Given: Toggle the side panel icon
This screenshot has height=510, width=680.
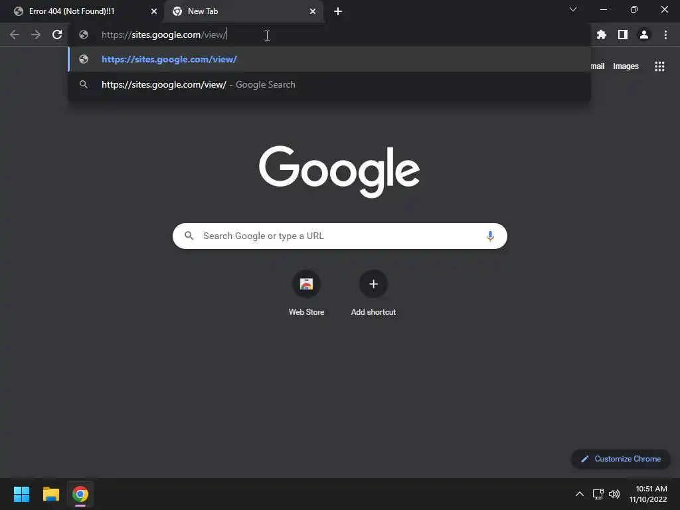Looking at the screenshot, I should point(623,35).
